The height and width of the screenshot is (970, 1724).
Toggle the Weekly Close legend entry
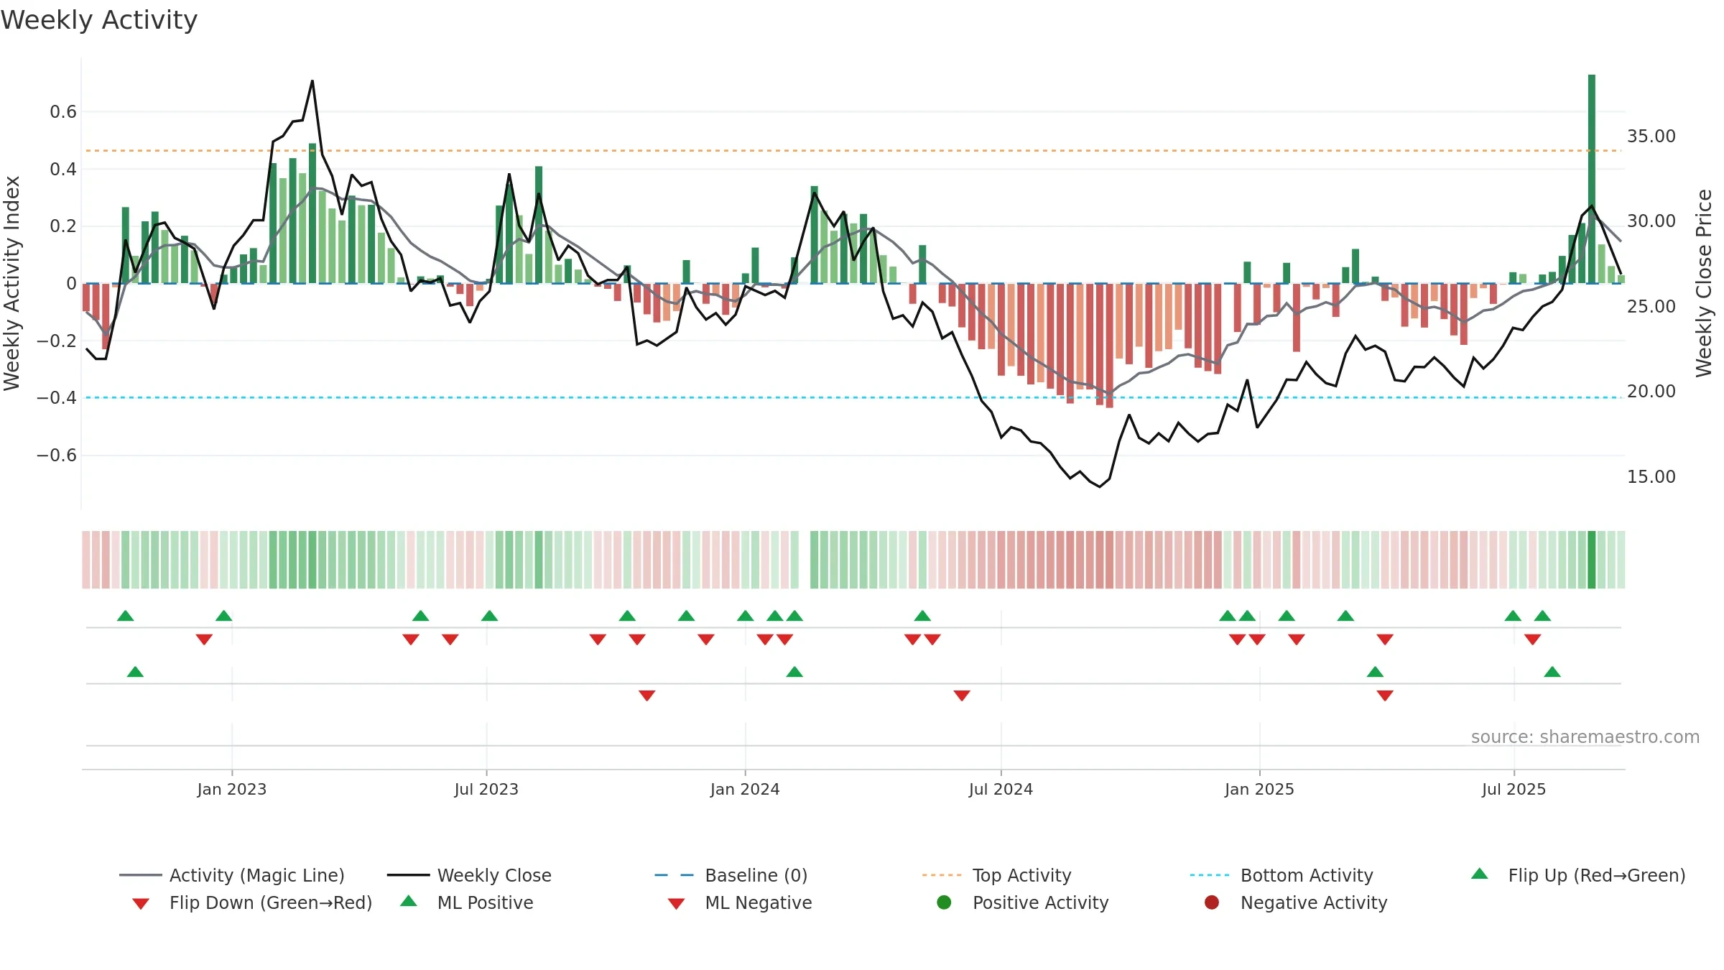469,875
